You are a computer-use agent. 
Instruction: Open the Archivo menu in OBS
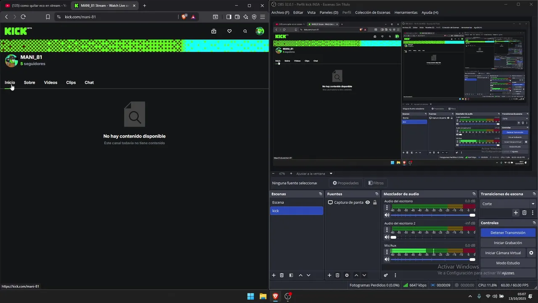coord(280,13)
